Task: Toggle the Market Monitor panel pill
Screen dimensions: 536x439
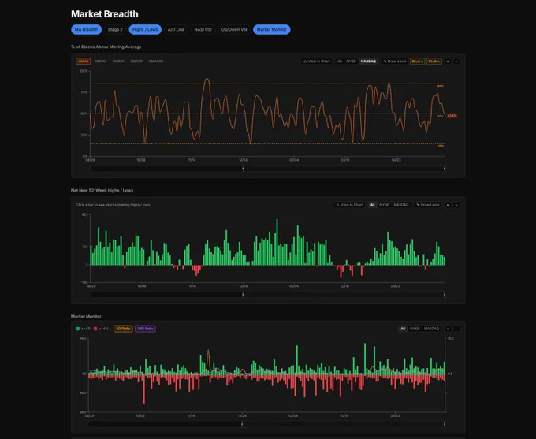Action: tap(272, 29)
